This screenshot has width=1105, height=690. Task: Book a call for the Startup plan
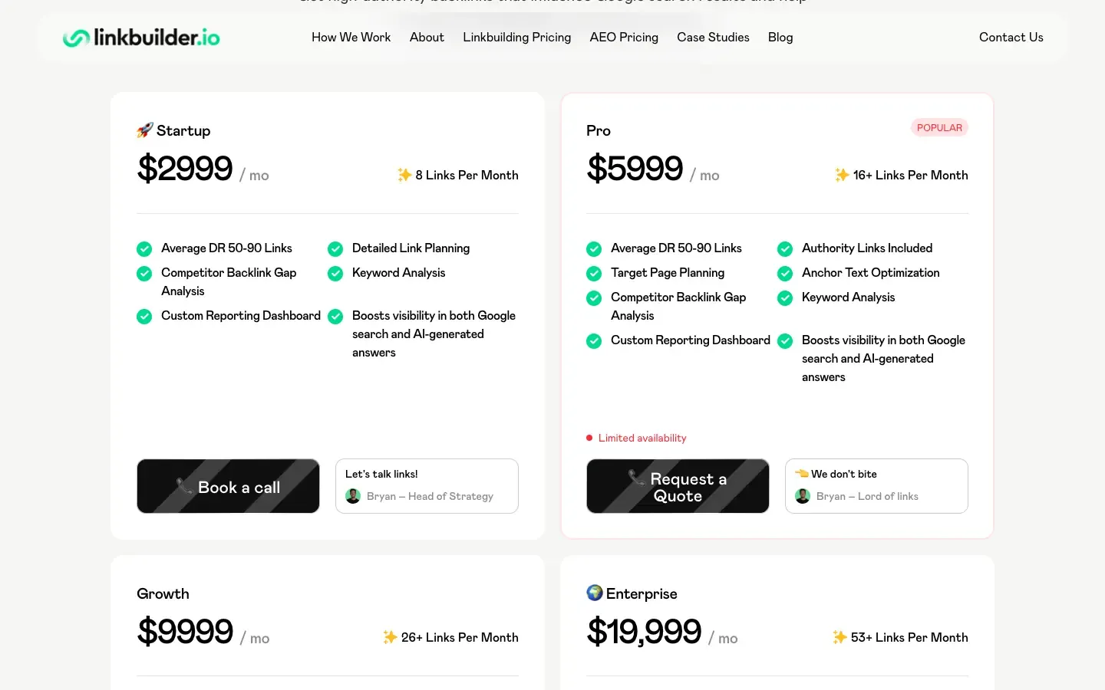(228, 486)
